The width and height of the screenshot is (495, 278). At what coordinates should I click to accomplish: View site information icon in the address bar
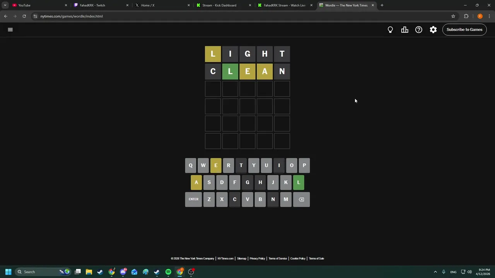[x=35, y=16]
